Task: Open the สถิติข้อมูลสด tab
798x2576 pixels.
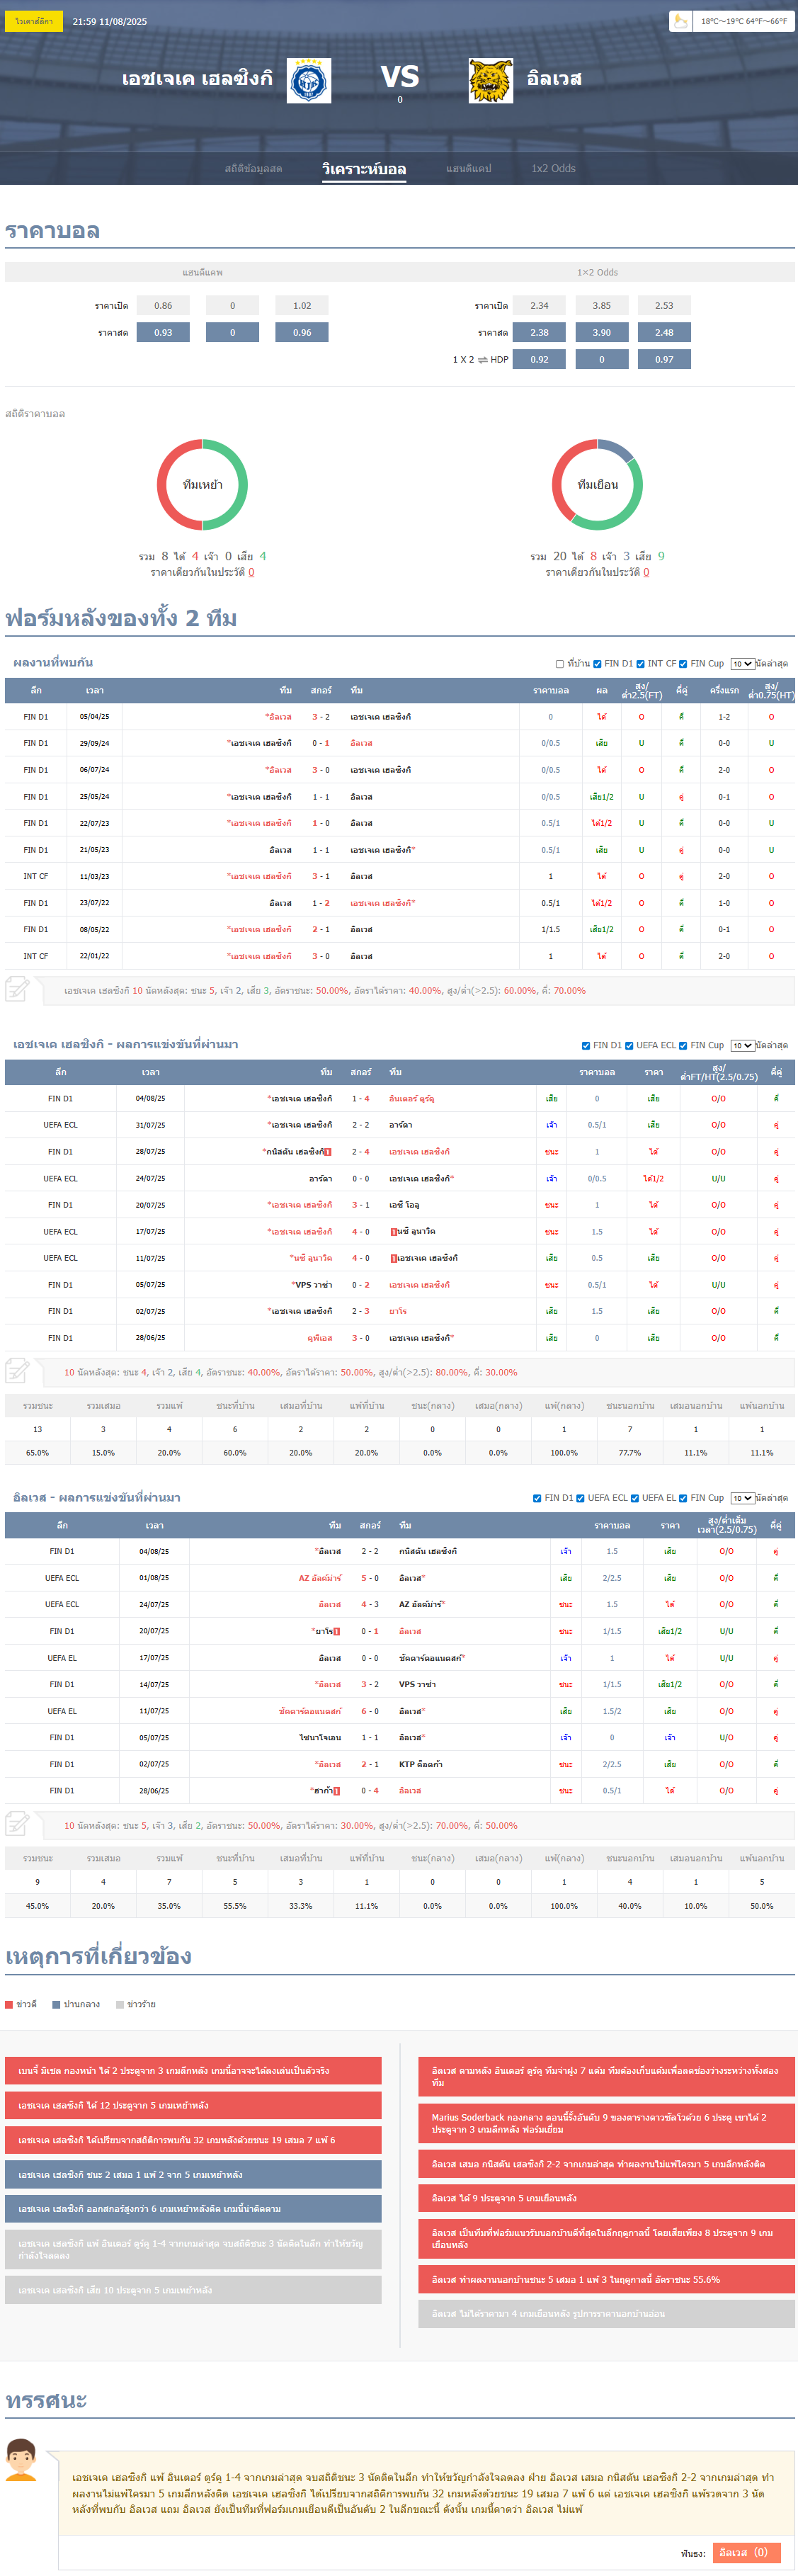Action: pyautogui.click(x=253, y=169)
